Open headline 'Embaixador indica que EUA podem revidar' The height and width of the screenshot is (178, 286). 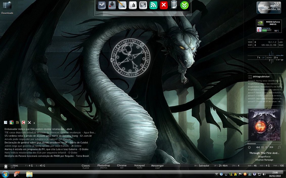click(x=38, y=129)
